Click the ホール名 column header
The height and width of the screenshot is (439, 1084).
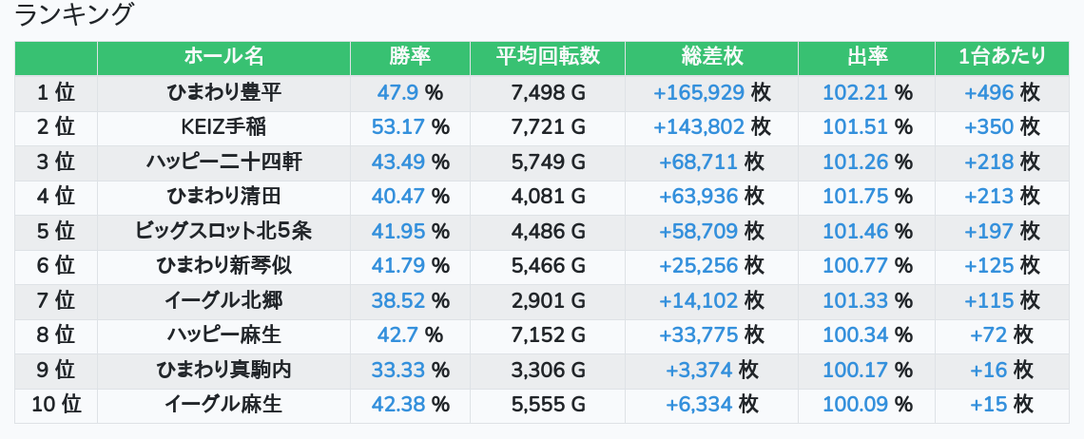(223, 57)
